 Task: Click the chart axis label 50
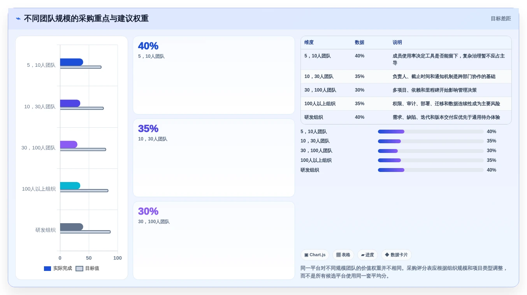pos(89,258)
